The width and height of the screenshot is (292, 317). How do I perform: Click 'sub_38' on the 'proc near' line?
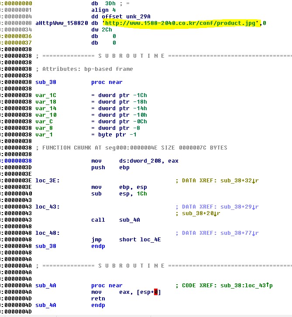click(46, 82)
